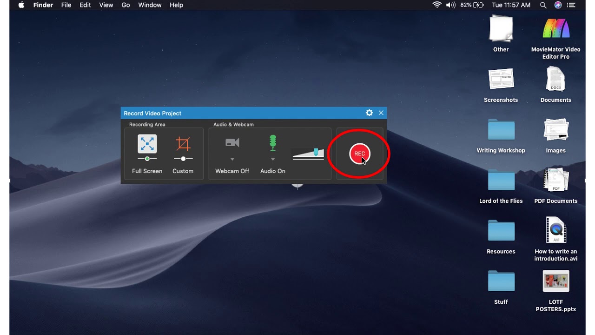
Task: Open the Notification Center list icon
Action: [571, 5]
